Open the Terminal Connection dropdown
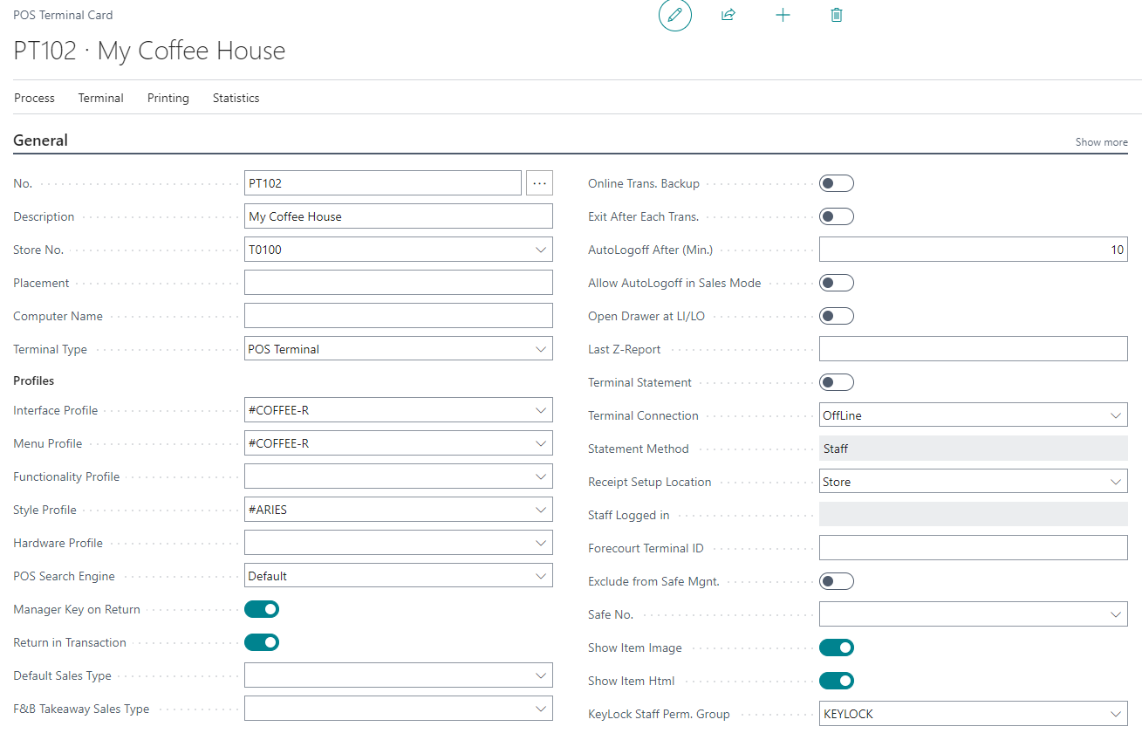The height and width of the screenshot is (747, 1142). 1116,415
